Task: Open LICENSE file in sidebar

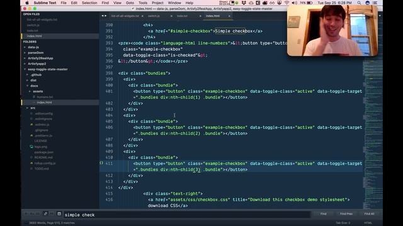Action: pos(40,141)
